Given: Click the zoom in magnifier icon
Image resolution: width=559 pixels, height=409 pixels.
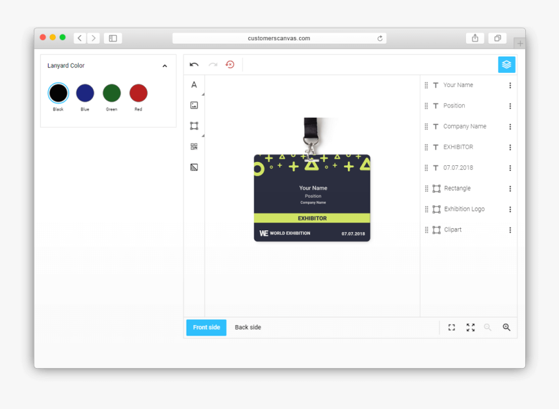Looking at the screenshot, I should [506, 327].
